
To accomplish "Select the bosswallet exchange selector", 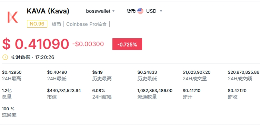I will pyautogui.click(x=100, y=11).
